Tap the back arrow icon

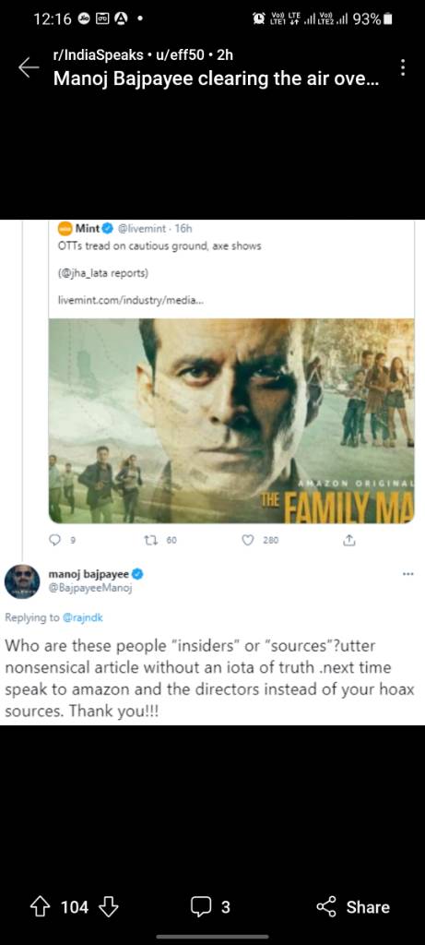pyautogui.click(x=29, y=67)
